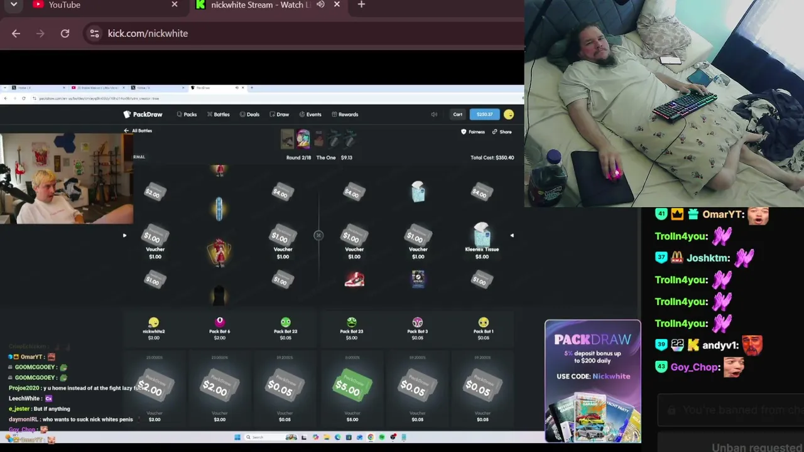Open Chrome from the Windows taskbar
Viewport: 804px width, 452px height.
pyautogui.click(x=371, y=438)
